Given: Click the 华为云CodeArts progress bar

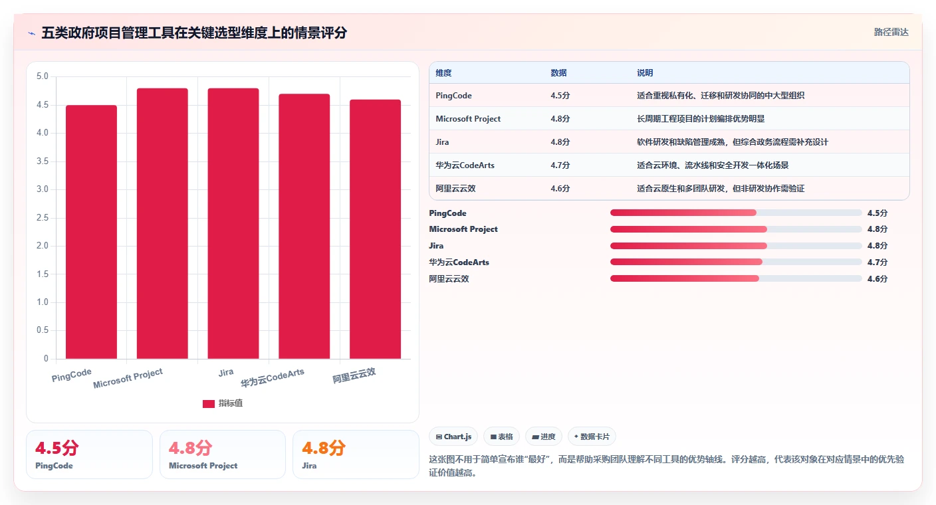Looking at the screenshot, I should click(736, 262).
